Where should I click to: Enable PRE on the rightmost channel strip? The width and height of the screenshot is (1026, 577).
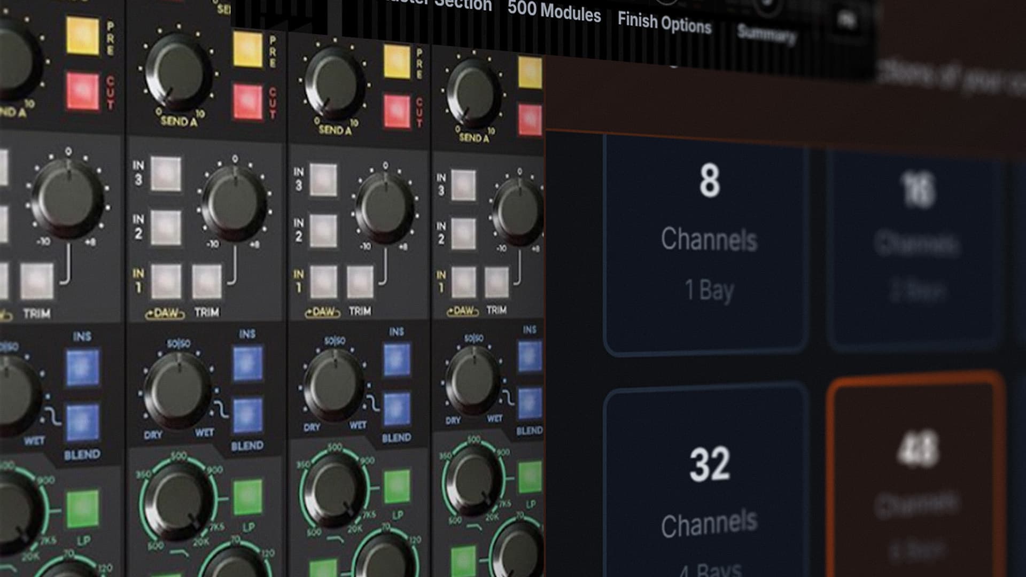point(530,73)
